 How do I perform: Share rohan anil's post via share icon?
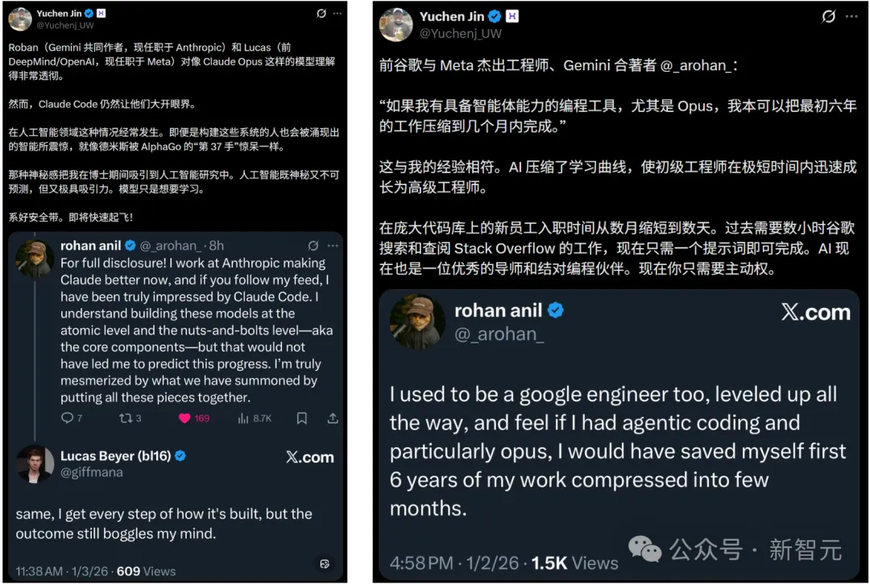pyautogui.click(x=333, y=418)
